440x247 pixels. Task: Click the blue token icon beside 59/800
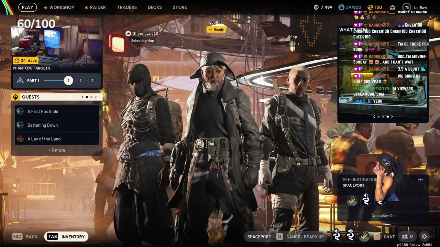coord(341,7)
